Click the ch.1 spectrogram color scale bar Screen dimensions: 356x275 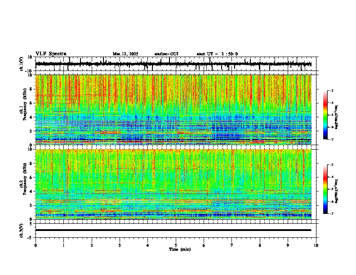click(325, 115)
